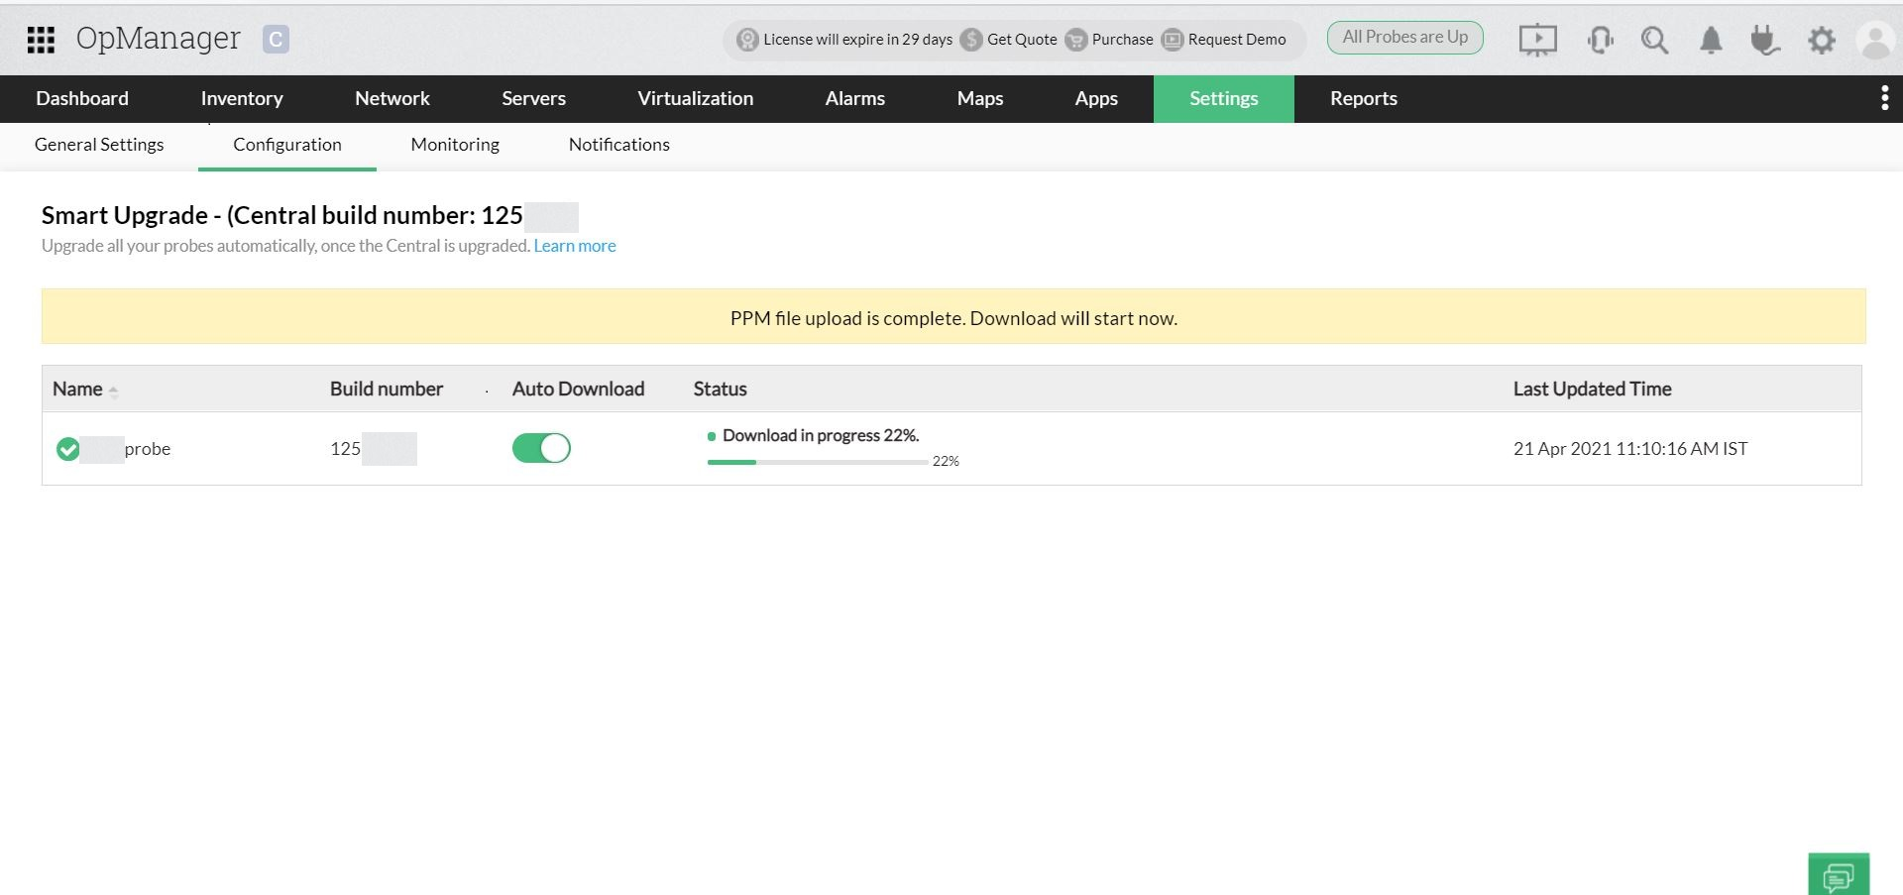This screenshot has height=895, width=1903.
Task: Click the All Probes are Up status pill
Action: (x=1404, y=37)
